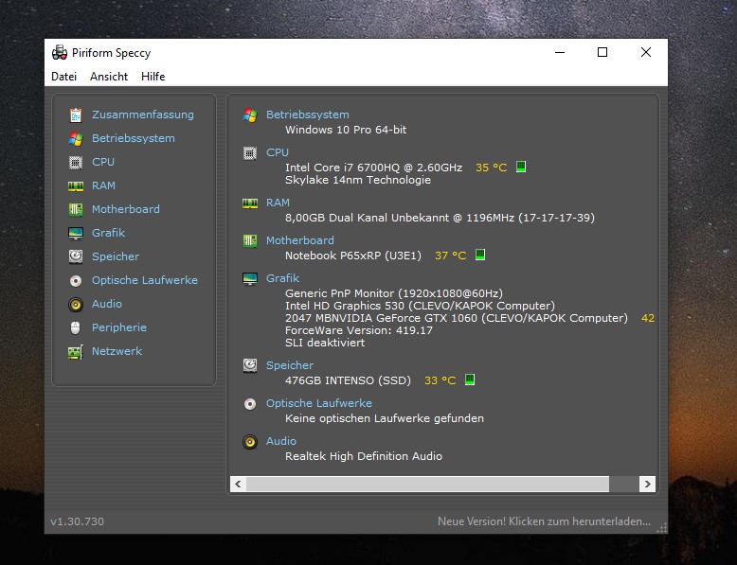Click 'Intel Core i7 6700HQ @ 2.60GHz' text
This screenshot has width=737, height=565.
click(373, 168)
